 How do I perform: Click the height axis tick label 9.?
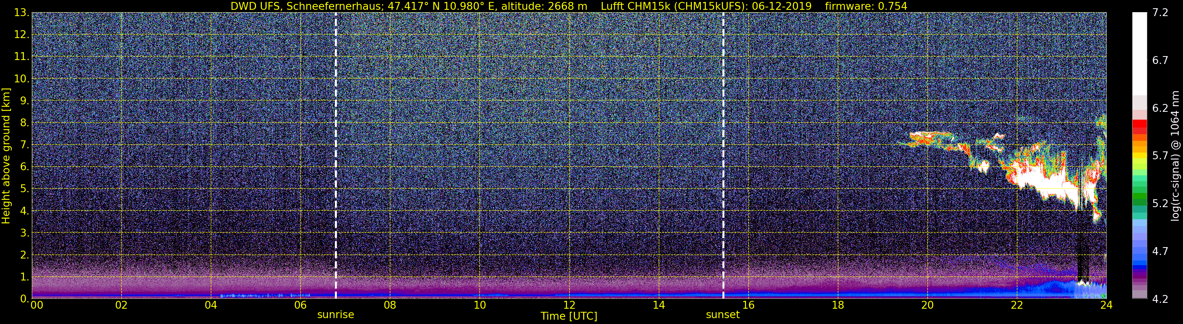[24, 101]
